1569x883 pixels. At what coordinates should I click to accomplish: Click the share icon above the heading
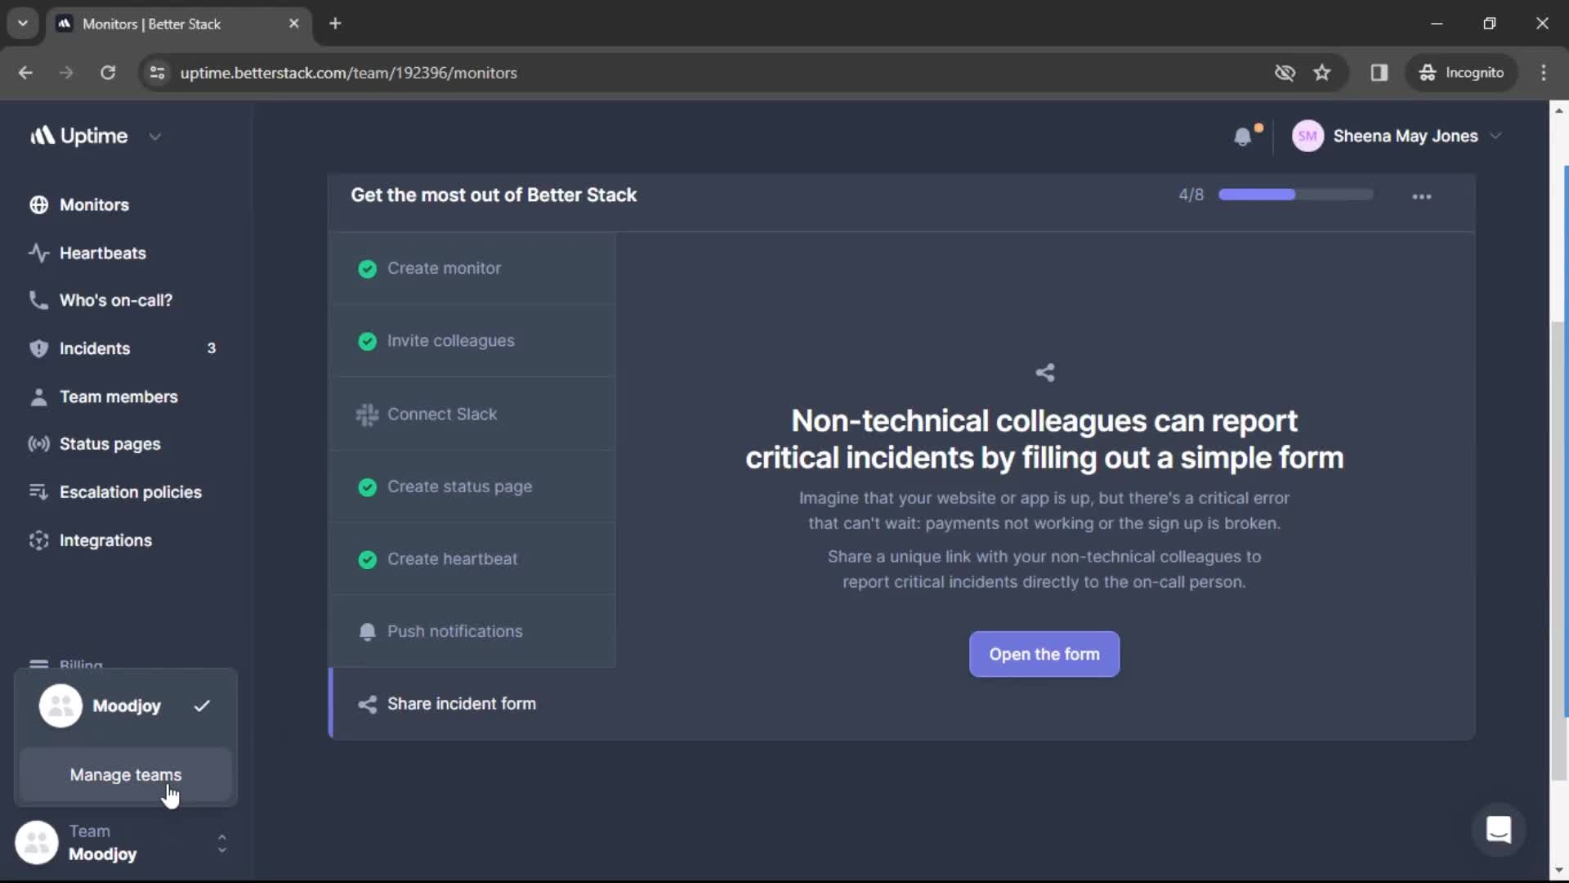pos(1045,373)
